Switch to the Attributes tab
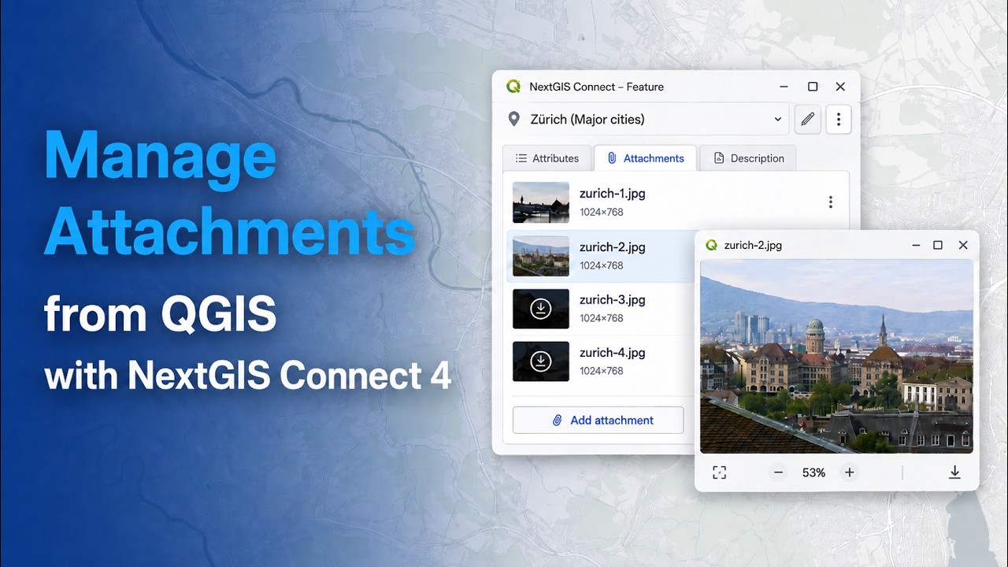Image resolution: width=1008 pixels, height=567 pixels. [547, 158]
